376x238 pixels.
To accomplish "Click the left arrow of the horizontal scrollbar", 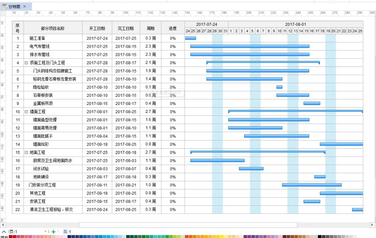I will pyautogui.click(x=3, y=225).
